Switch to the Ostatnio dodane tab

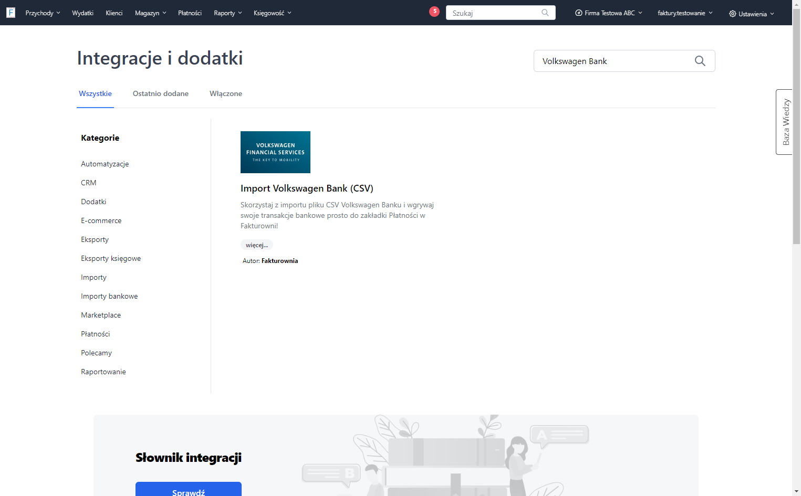click(161, 93)
